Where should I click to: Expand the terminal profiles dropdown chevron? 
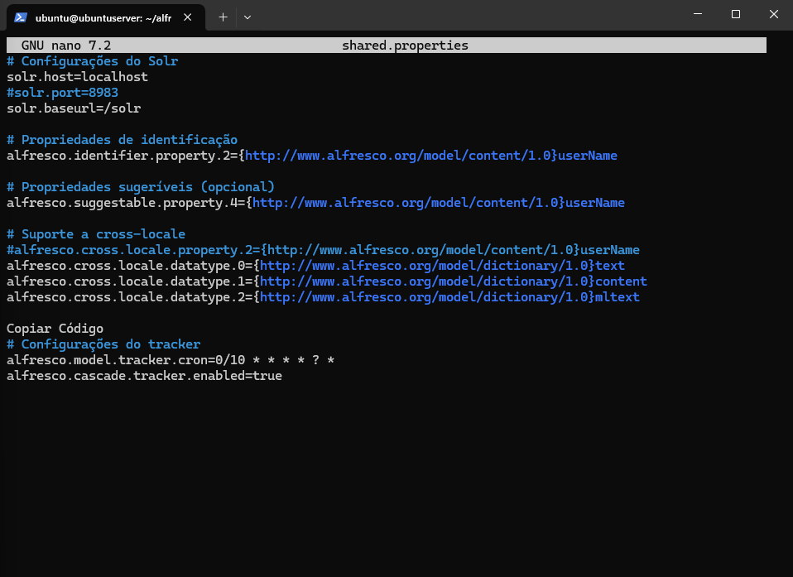click(248, 17)
